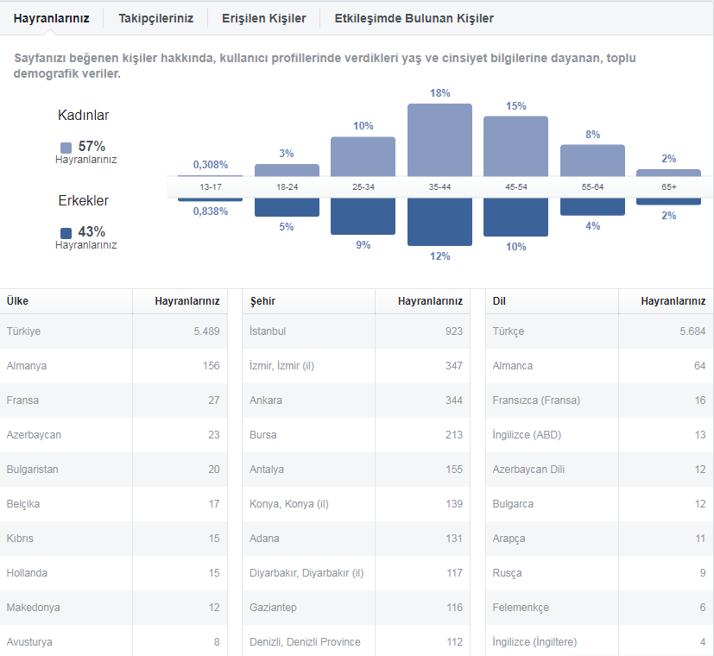Click the women 45-54 bar at 15%
The image size is (714, 656).
pos(515,146)
